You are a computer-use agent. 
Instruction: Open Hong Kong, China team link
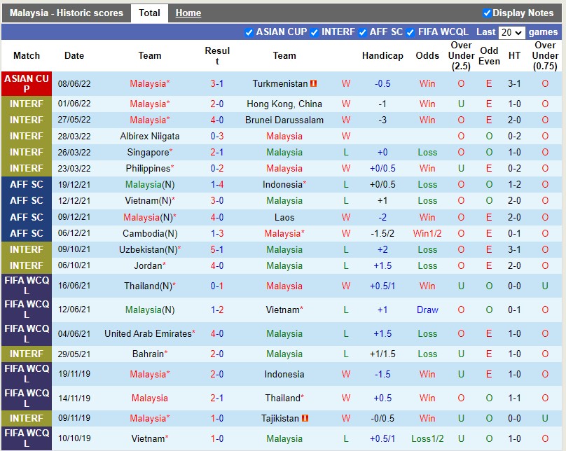284,104
